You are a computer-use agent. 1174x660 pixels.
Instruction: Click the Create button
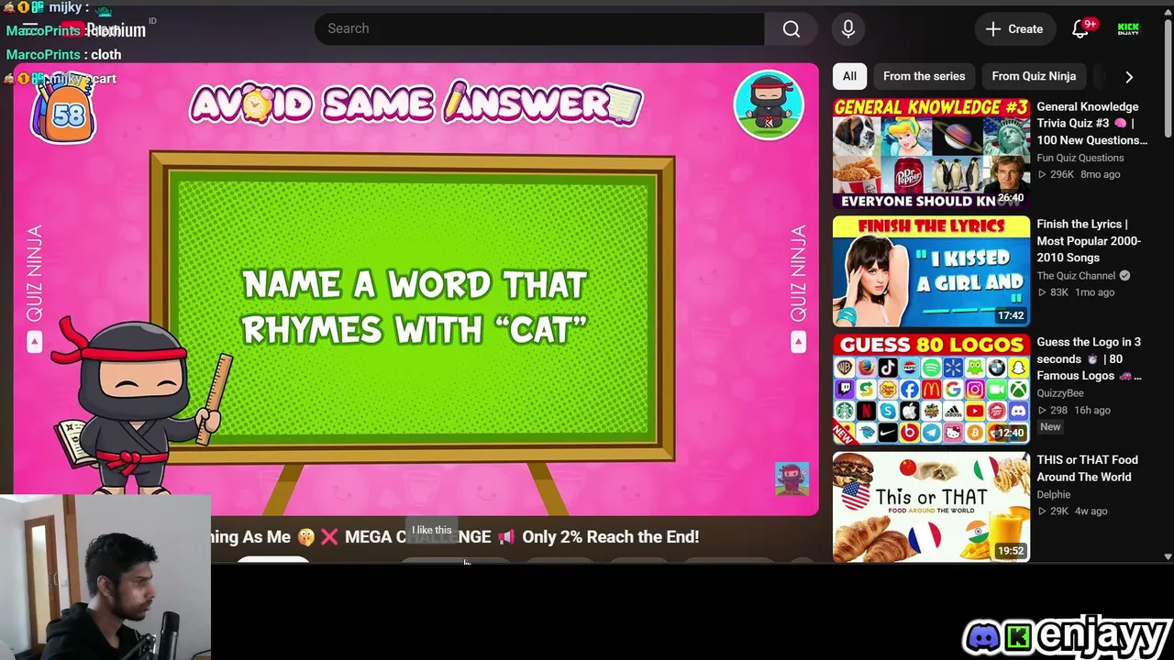pyautogui.click(x=1013, y=28)
